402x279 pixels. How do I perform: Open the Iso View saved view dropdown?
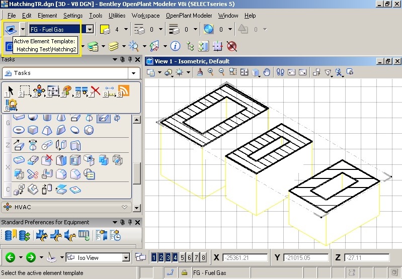126,257
